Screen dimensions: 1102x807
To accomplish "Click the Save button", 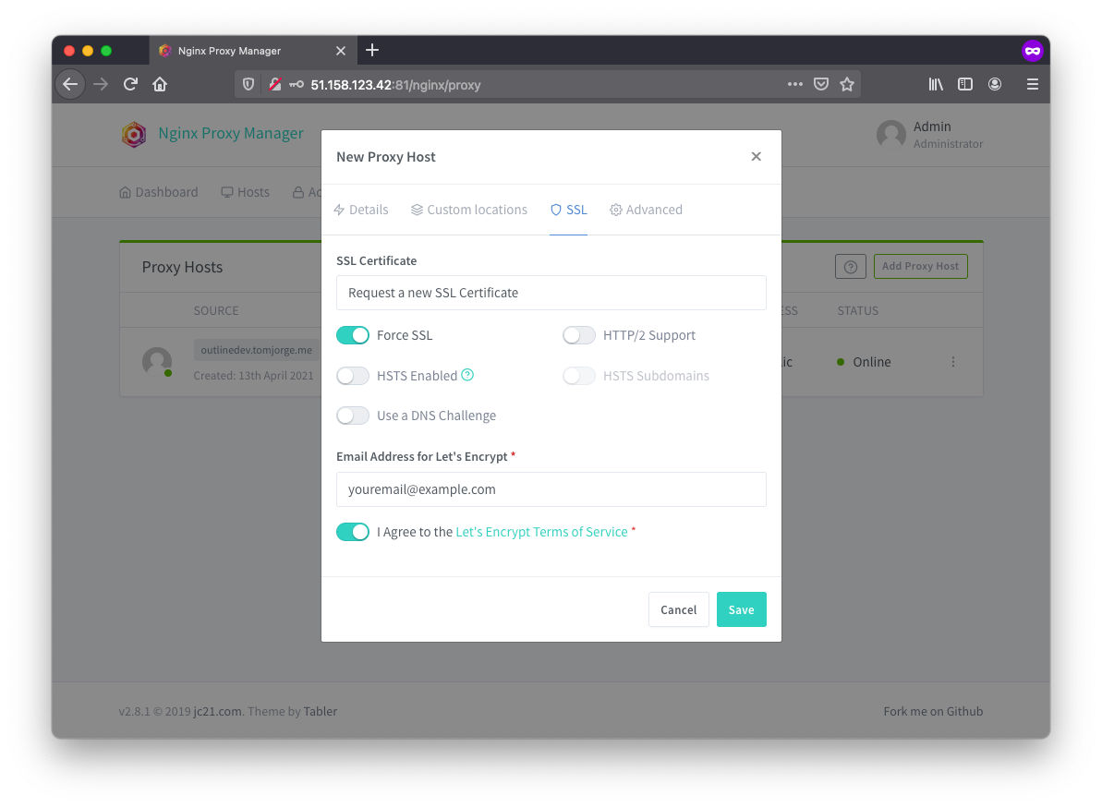I will point(742,609).
